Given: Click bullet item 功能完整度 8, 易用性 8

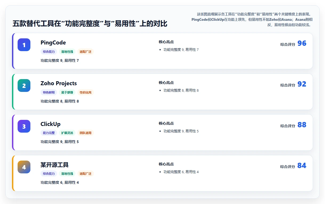Looking at the screenshot, I should click(x=181, y=90).
